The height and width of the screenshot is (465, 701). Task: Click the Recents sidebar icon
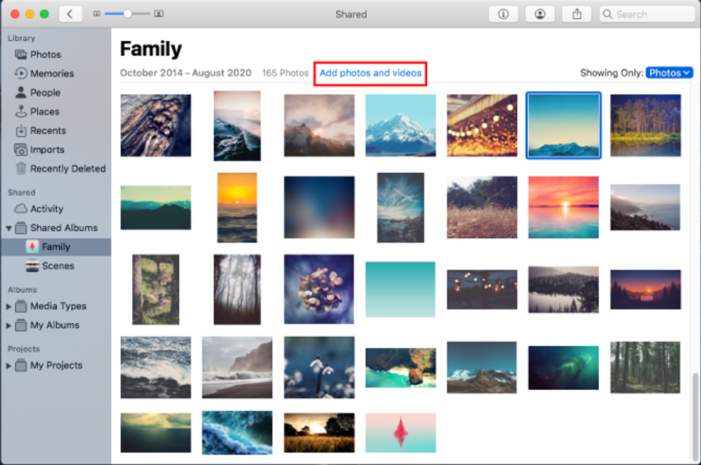[20, 130]
